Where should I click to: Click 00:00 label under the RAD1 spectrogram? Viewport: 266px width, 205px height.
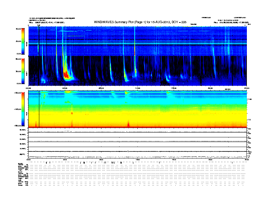28,88
